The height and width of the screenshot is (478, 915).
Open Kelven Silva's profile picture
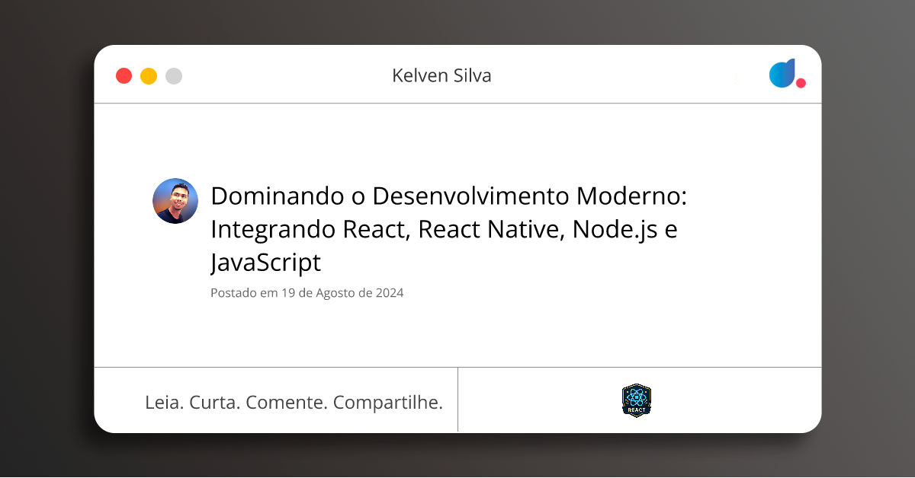click(x=175, y=199)
